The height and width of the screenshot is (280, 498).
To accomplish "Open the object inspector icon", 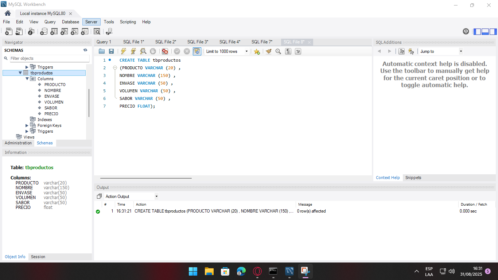I will click(31, 32).
